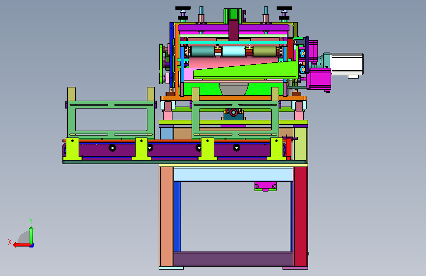Select the white servo motor on the right

tap(347, 64)
